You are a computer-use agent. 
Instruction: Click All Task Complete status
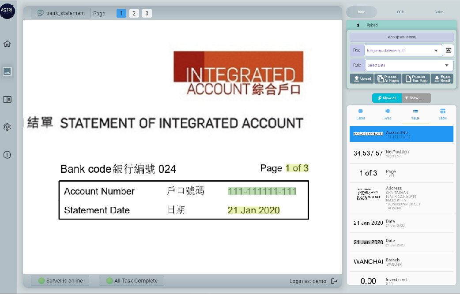tap(132, 280)
